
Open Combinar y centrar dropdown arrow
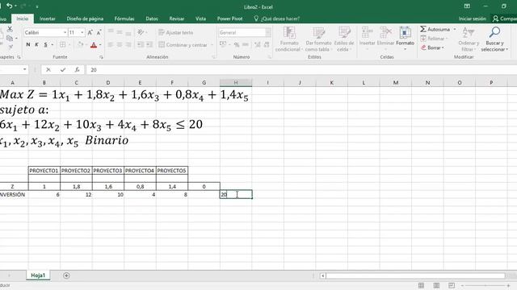212,45
